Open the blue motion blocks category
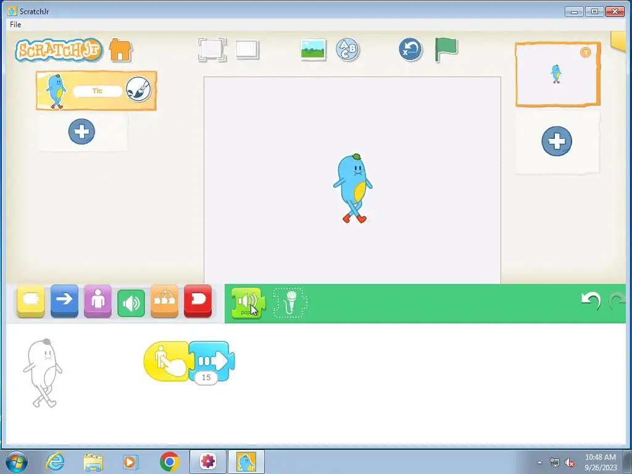Viewport: 632px width, 474px height. (x=64, y=301)
